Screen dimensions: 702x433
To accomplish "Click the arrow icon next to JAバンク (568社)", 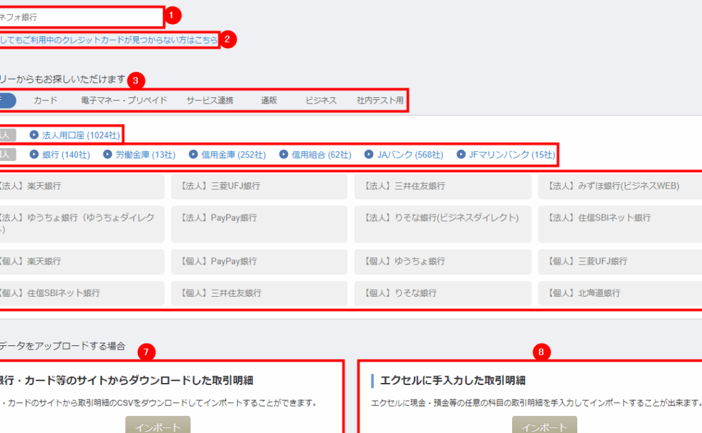I will (x=369, y=155).
